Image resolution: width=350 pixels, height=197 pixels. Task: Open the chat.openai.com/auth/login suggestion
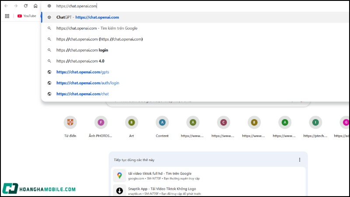coord(87,83)
